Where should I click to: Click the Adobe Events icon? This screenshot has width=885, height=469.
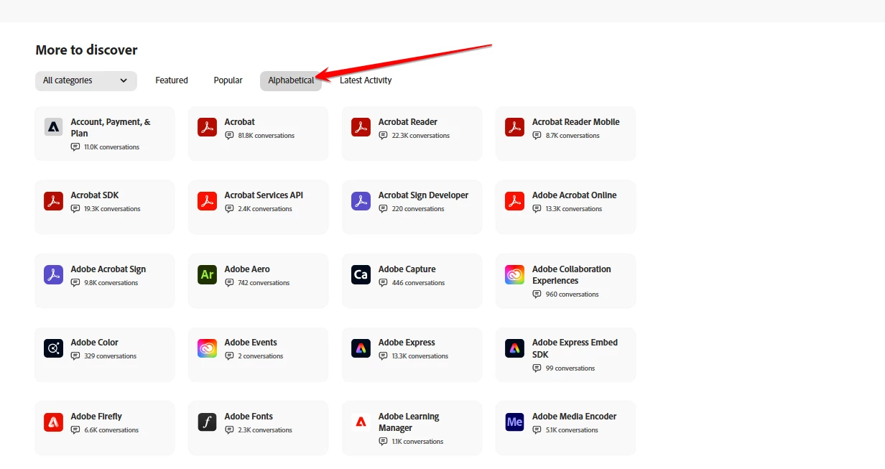[207, 348]
